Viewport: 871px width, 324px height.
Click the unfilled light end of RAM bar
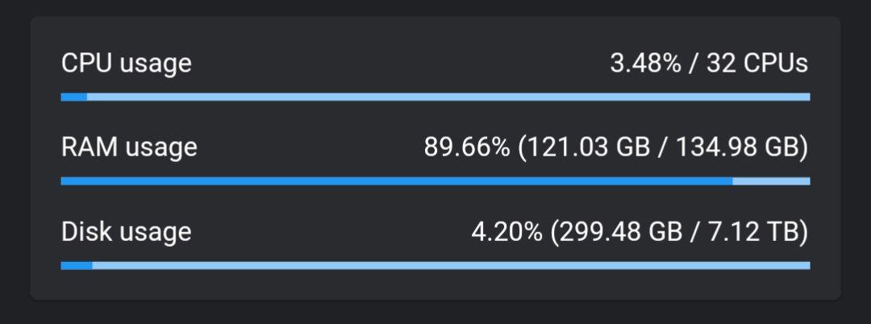pyautogui.click(x=772, y=181)
